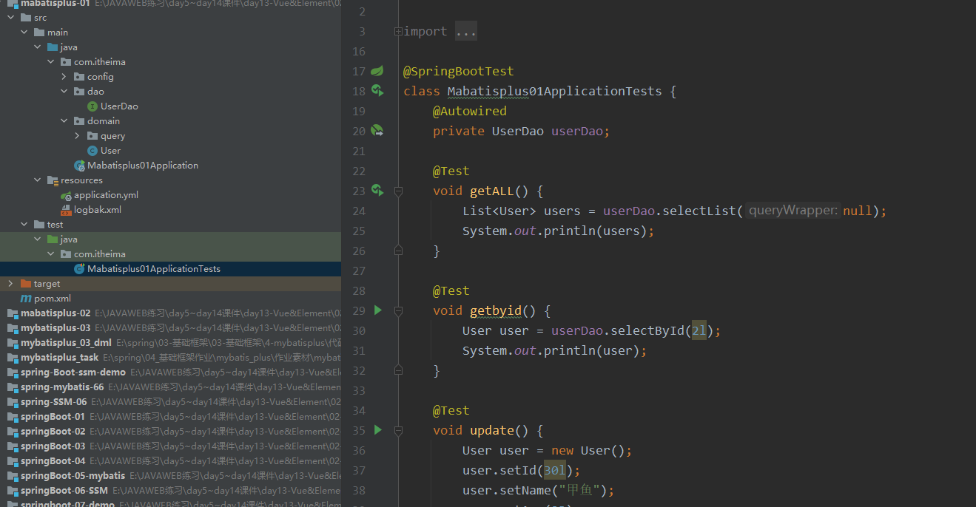Click @SpringBootTest annotation in editor
Screen dimensions: 976x507
458,72
